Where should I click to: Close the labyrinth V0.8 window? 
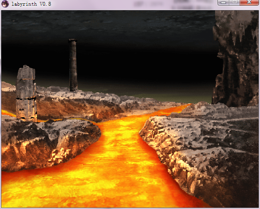249,2
